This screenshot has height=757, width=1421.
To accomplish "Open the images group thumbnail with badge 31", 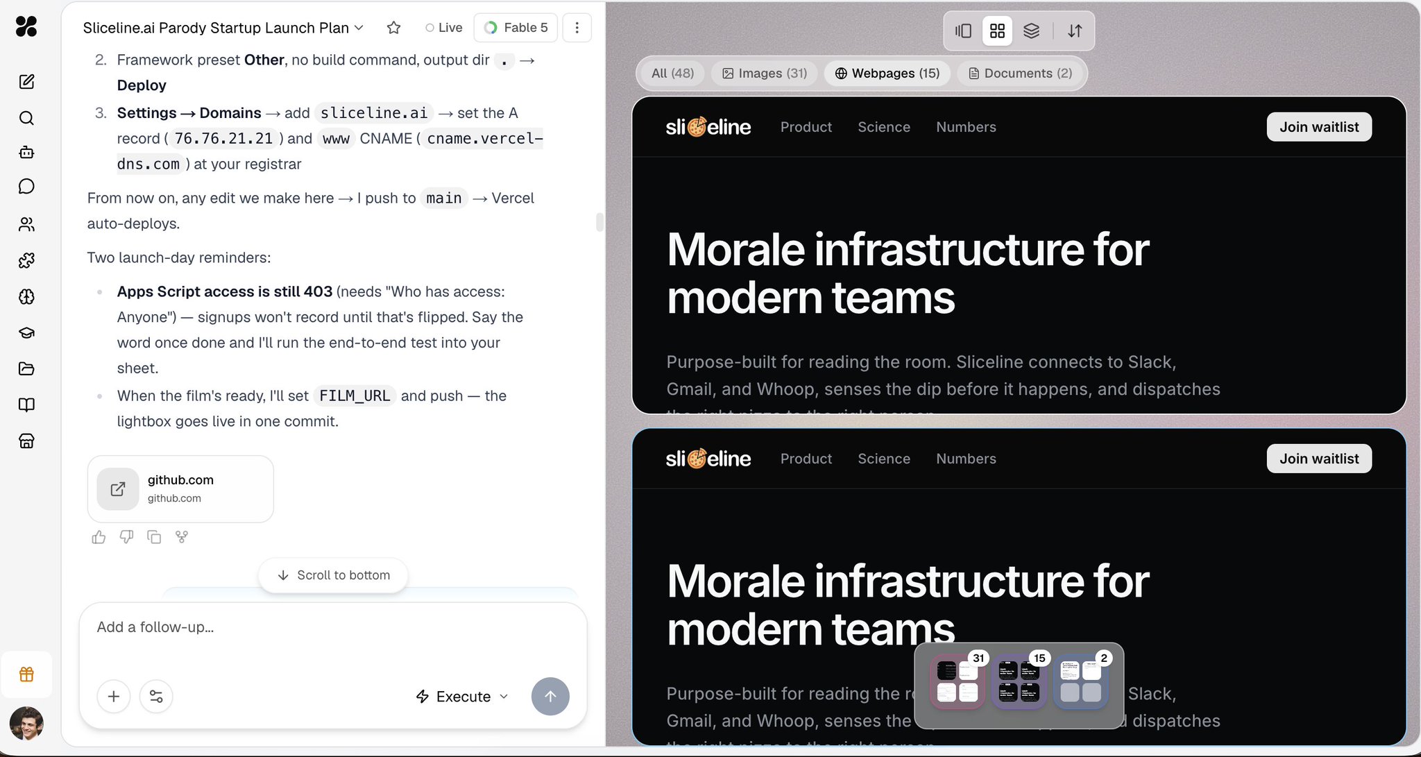I will [958, 681].
